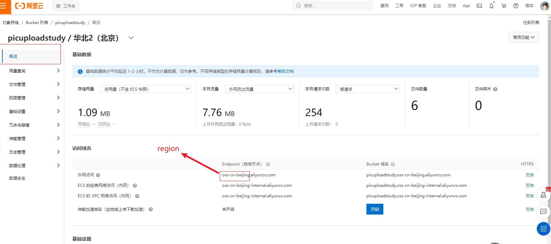This screenshot has width=551, height=244.
Task: Click 支持 in 外网访问 row
Action: tap(530, 175)
